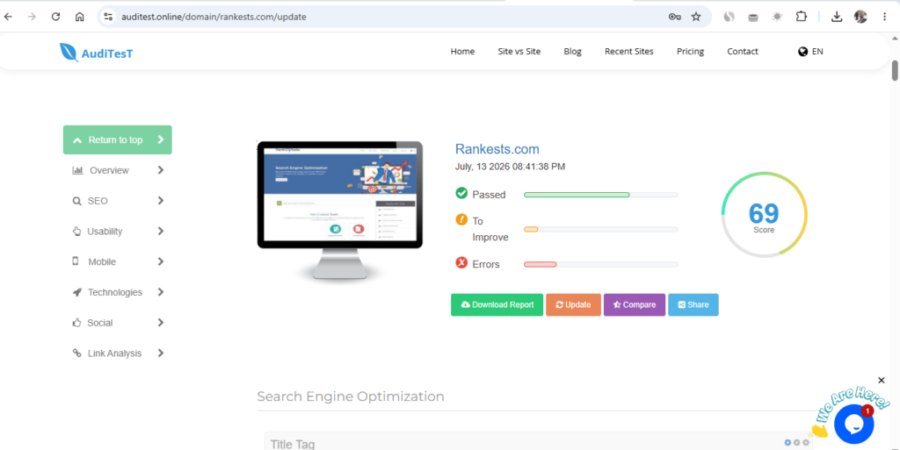Click the purple Compare button
900x450 pixels.
tap(635, 304)
